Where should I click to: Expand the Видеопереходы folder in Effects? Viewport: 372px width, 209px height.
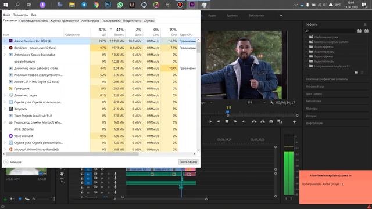306,61
